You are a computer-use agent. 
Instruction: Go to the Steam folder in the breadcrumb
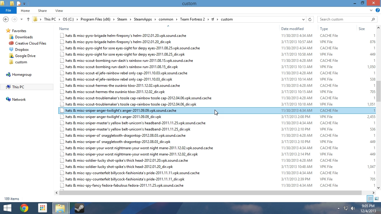tap(122, 19)
